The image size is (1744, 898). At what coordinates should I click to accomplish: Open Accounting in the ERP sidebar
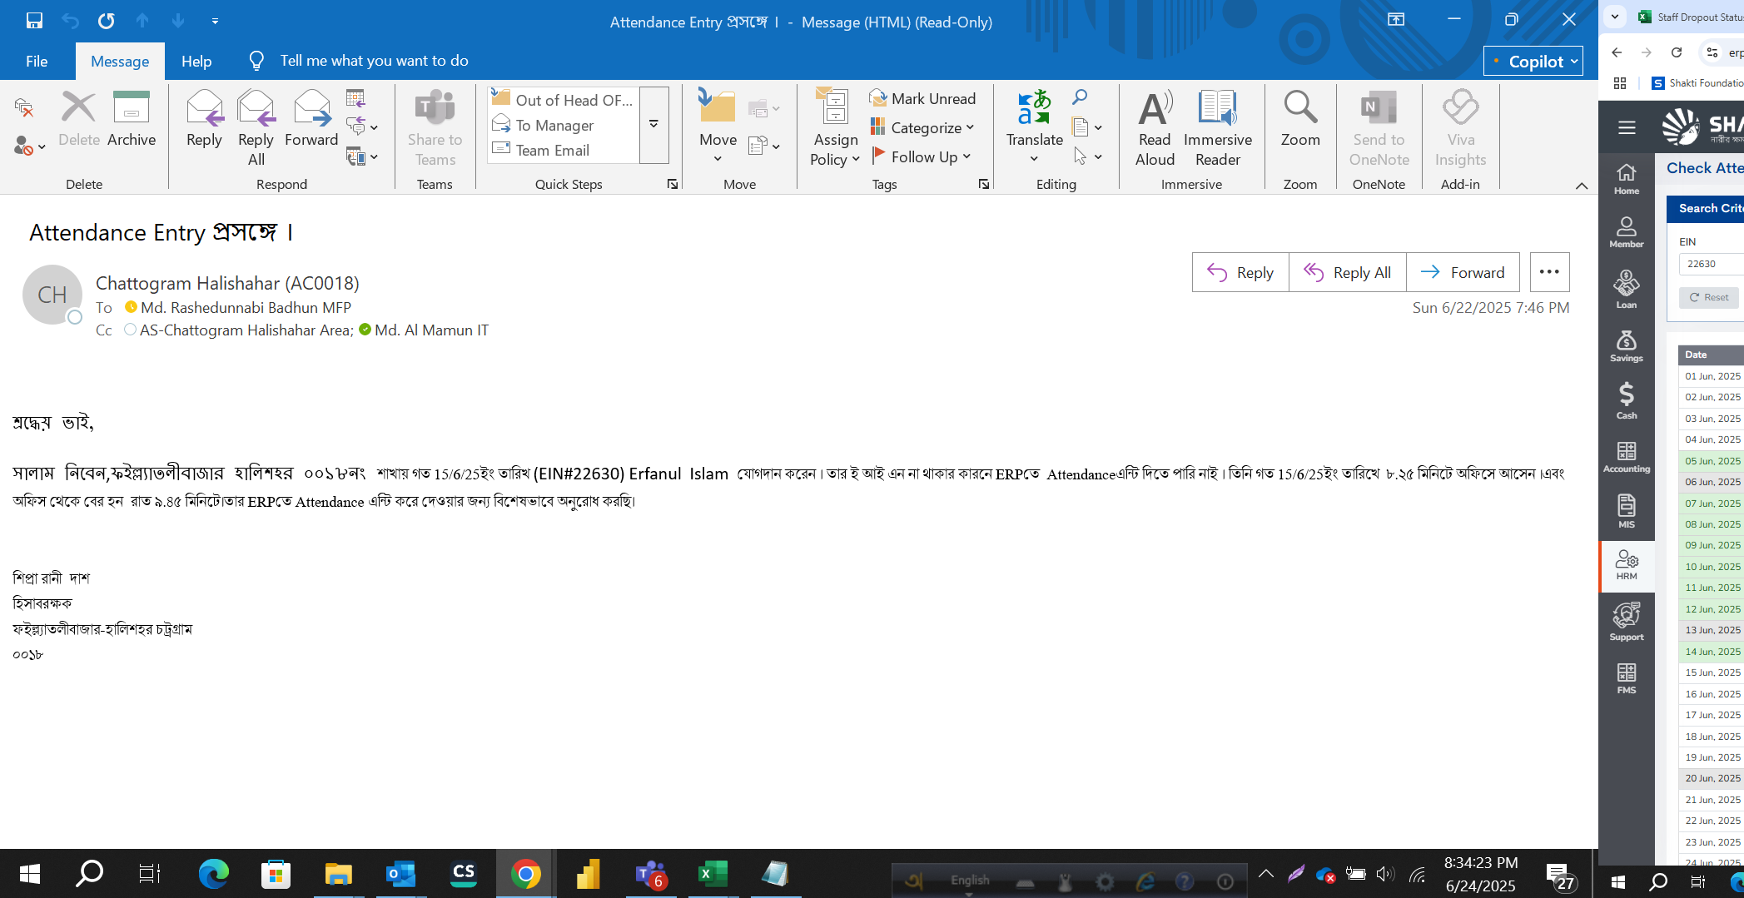click(x=1626, y=458)
